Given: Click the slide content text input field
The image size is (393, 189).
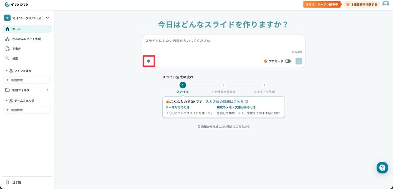Looking at the screenshot, I should pyautogui.click(x=224, y=45).
